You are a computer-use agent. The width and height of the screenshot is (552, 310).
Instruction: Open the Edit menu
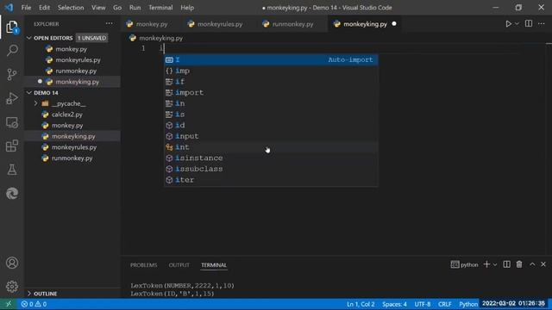coord(44,8)
